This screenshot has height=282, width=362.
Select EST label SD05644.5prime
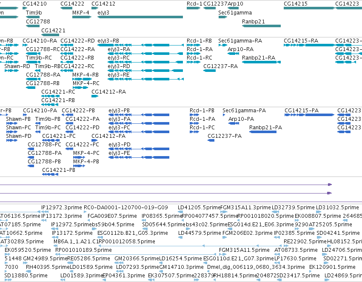(164, 225)
